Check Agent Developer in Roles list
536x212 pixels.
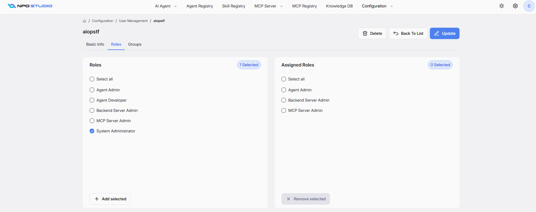[92, 100]
